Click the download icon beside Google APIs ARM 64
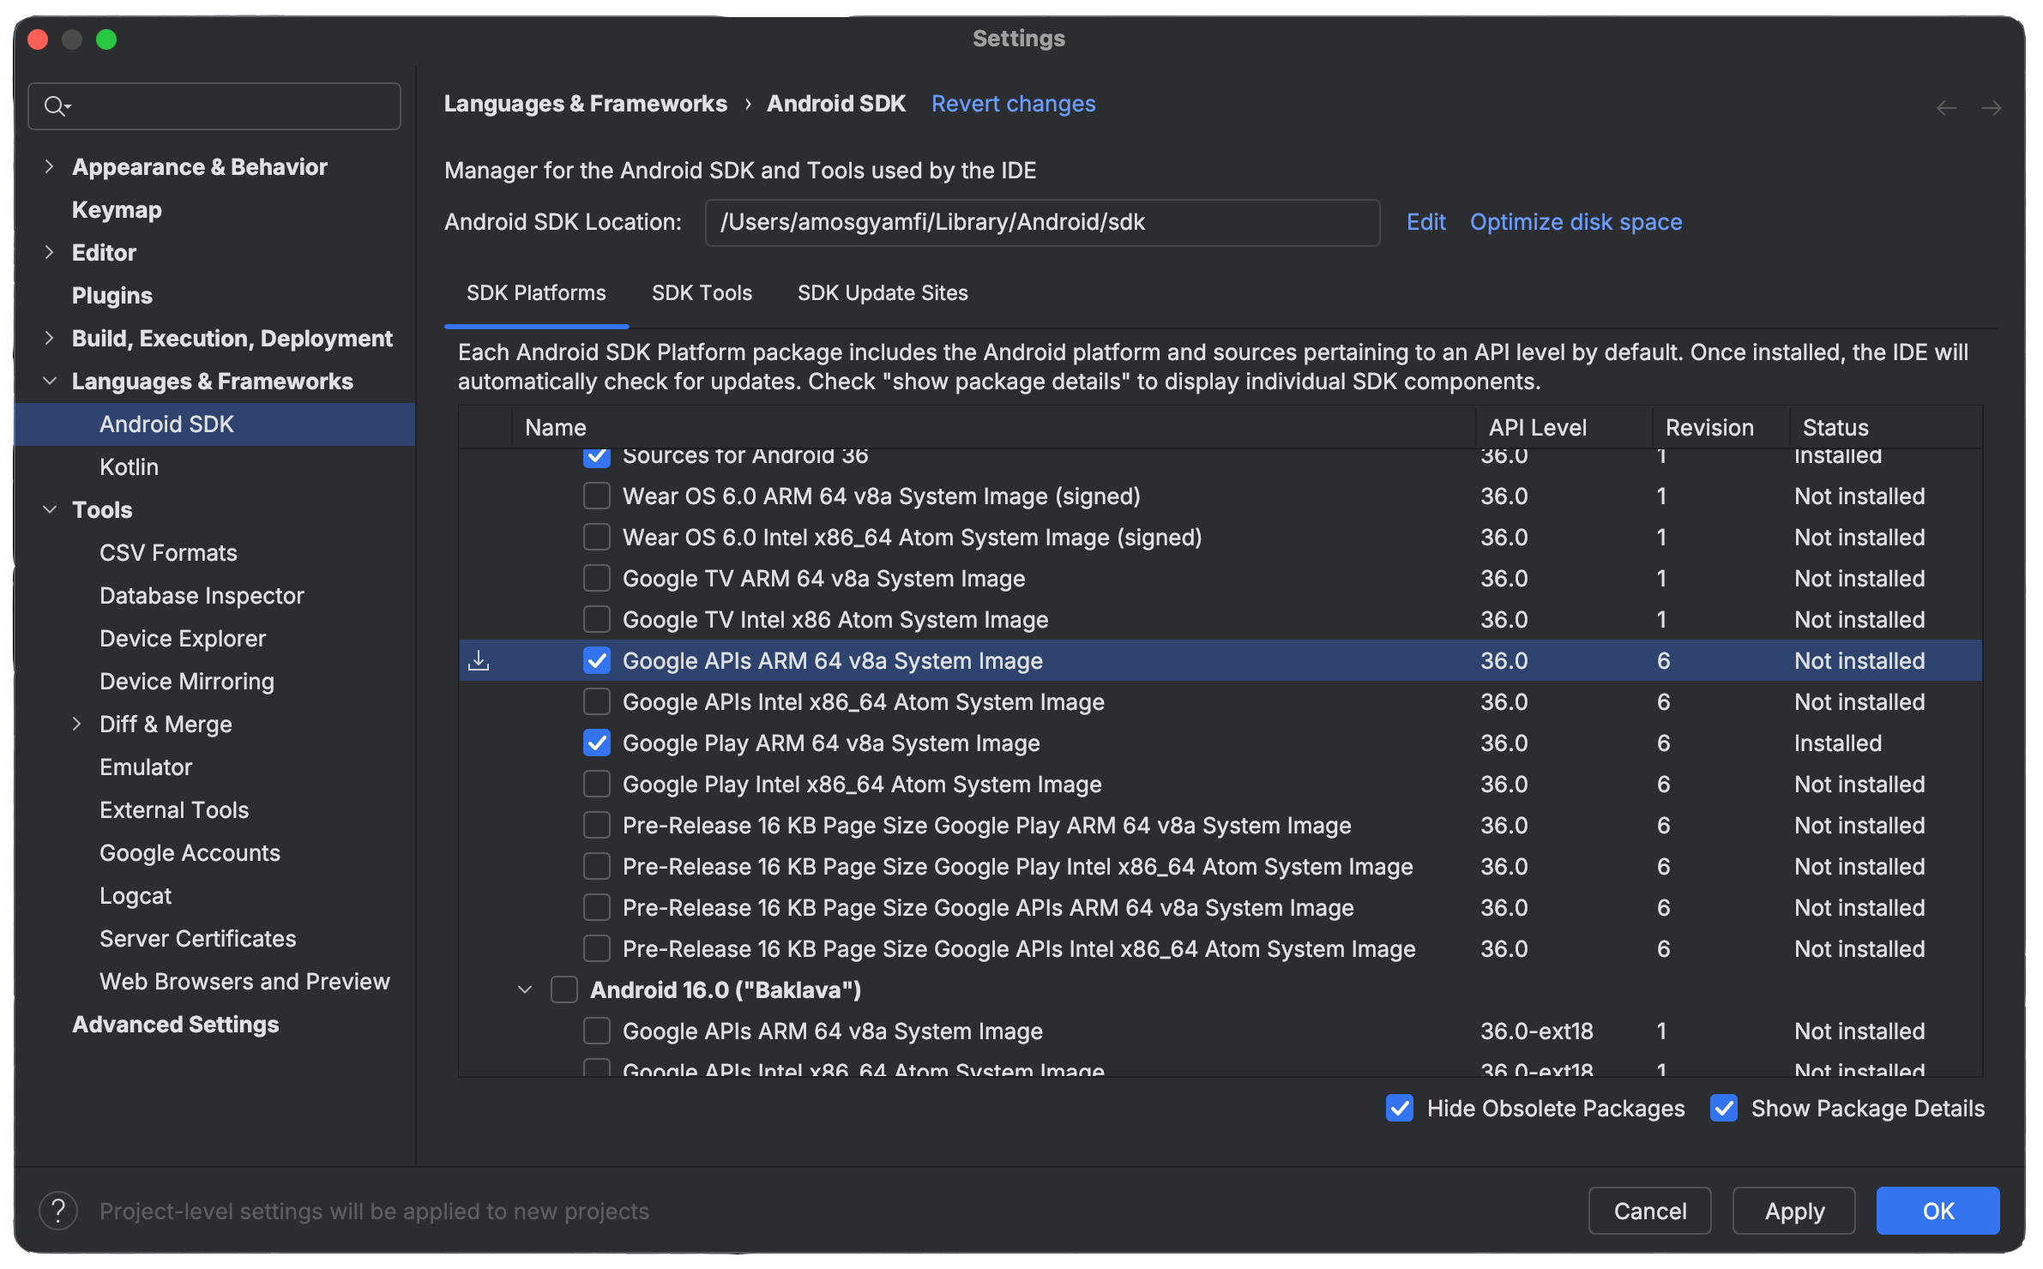The height and width of the screenshot is (1269, 2043). pyautogui.click(x=479, y=660)
